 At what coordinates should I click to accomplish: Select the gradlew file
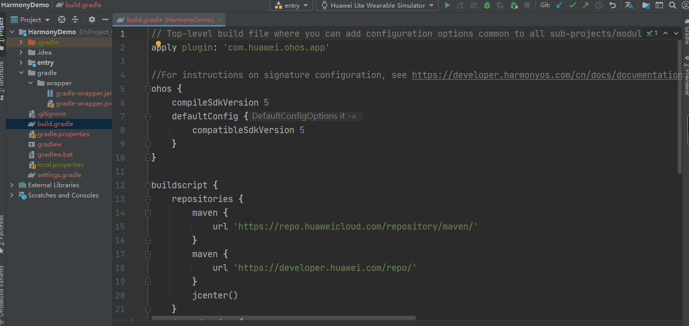tap(45, 144)
